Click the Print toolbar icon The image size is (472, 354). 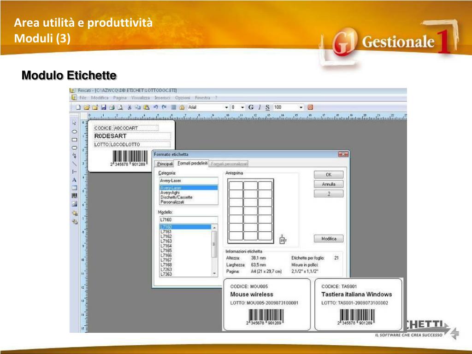point(112,107)
